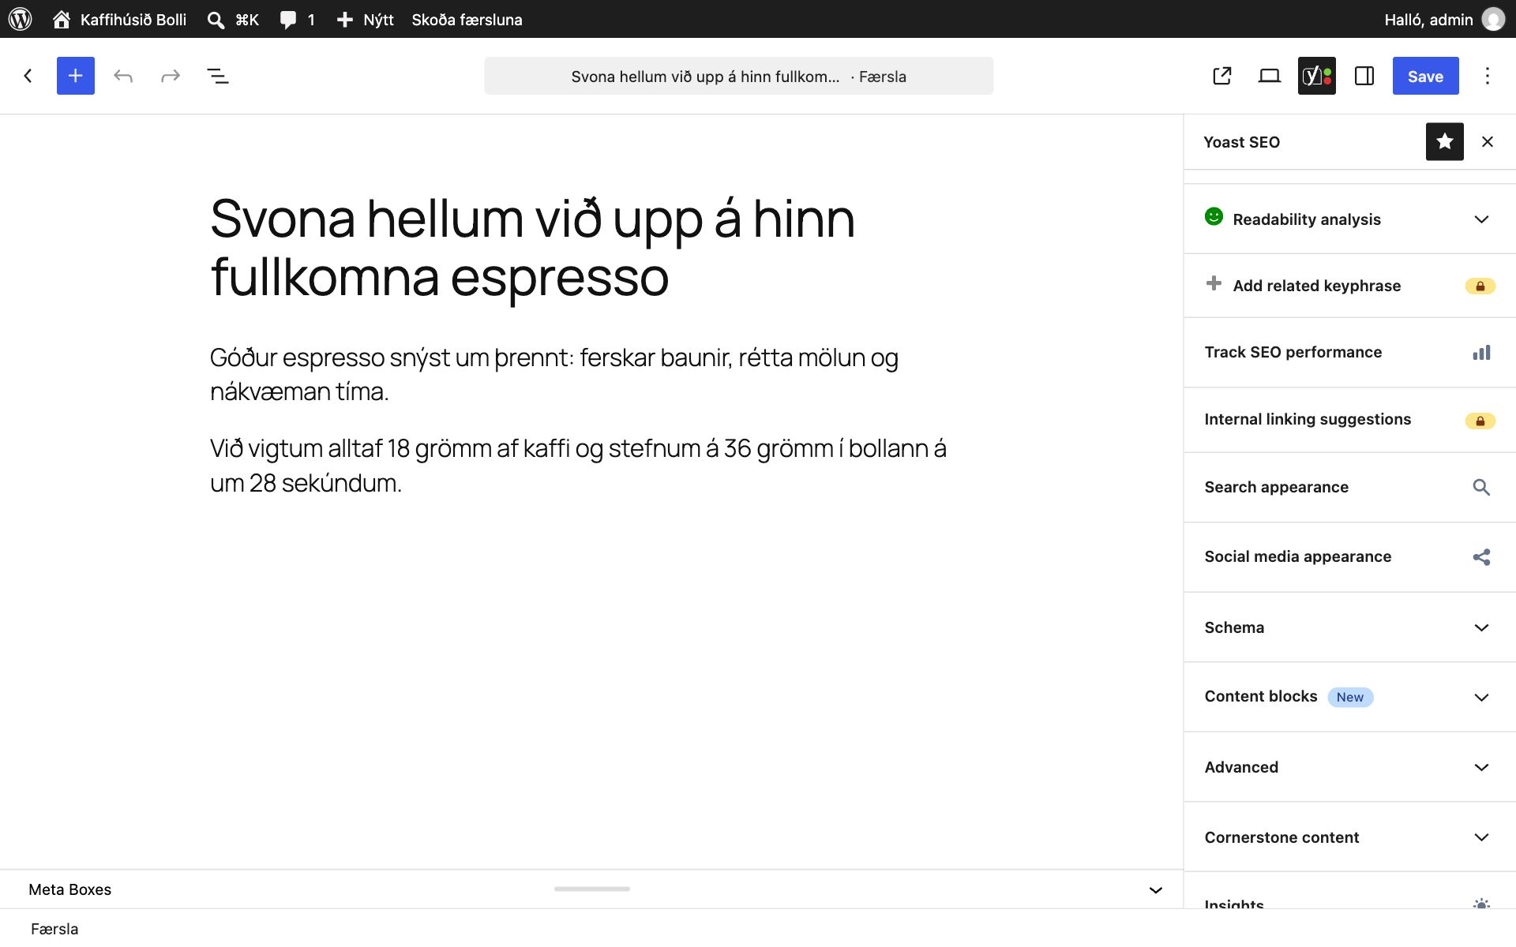Expand the Cornerstone content section
This screenshot has height=947, width=1516.
coord(1349,837)
